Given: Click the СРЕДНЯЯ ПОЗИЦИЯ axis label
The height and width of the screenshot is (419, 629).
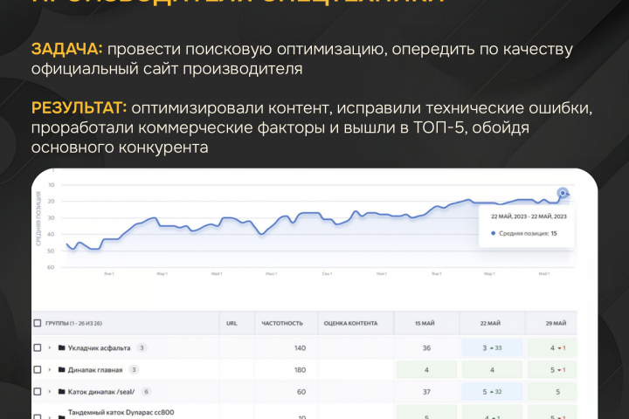Looking at the screenshot, I should (x=38, y=218).
